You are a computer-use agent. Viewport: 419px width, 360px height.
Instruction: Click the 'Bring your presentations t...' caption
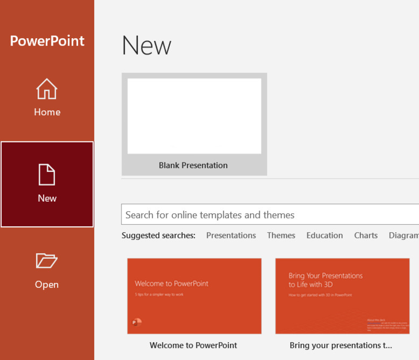pos(341,345)
